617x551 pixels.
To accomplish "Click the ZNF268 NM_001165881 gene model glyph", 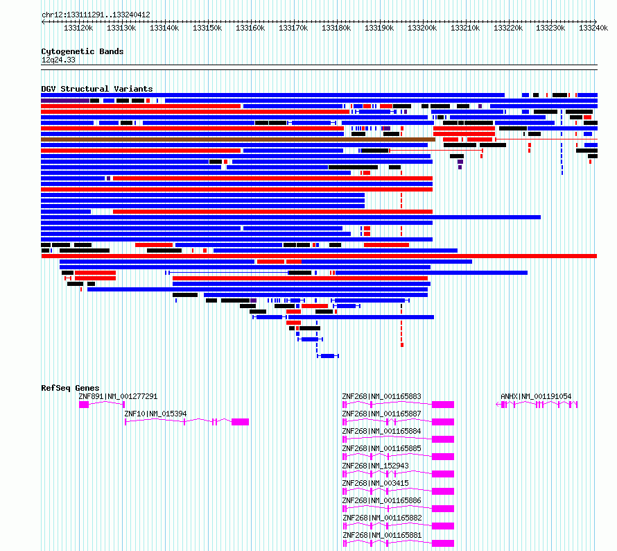I will pos(398,543).
